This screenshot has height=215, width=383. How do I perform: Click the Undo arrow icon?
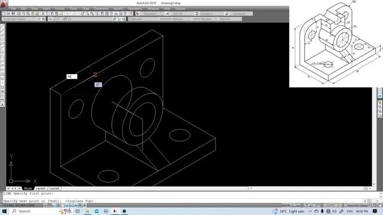(x=68, y=14)
